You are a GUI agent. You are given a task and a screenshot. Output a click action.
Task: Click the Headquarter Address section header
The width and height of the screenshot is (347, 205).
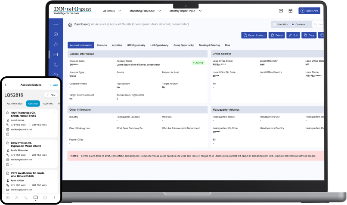click(x=267, y=109)
